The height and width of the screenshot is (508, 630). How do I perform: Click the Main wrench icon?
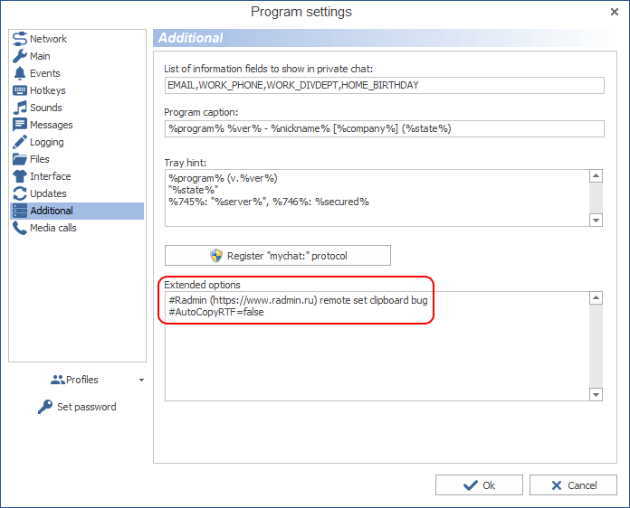click(x=20, y=56)
